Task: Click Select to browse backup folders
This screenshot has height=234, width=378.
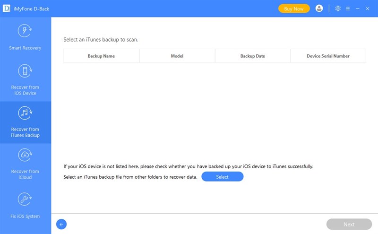Action: [x=222, y=177]
